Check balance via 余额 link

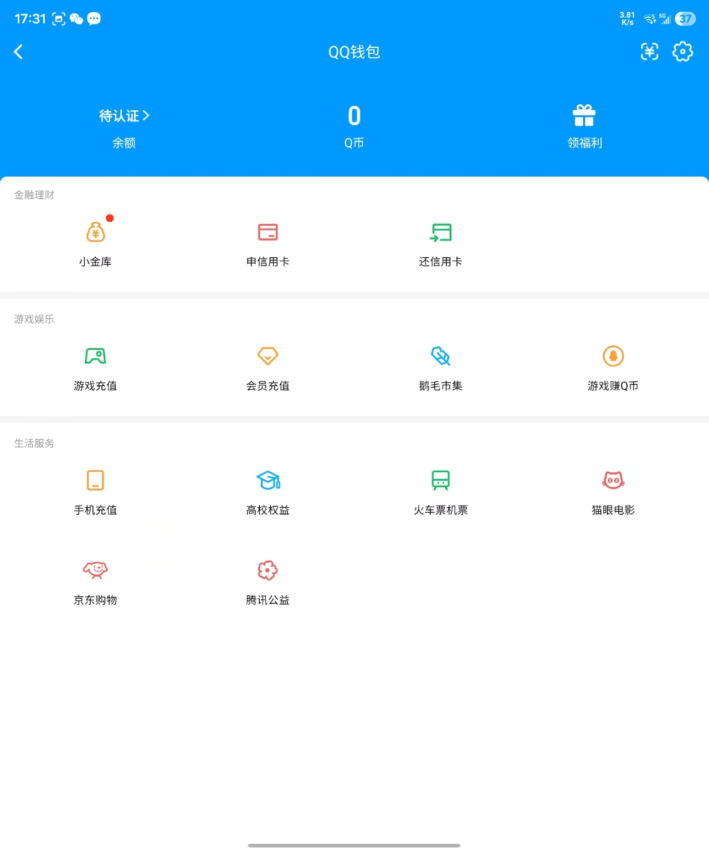(x=124, y=142)
